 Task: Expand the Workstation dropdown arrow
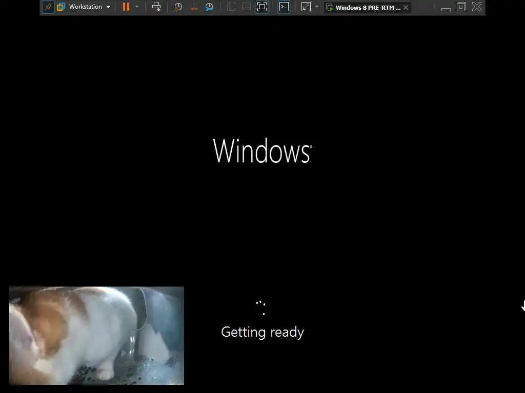pos(108,7)
